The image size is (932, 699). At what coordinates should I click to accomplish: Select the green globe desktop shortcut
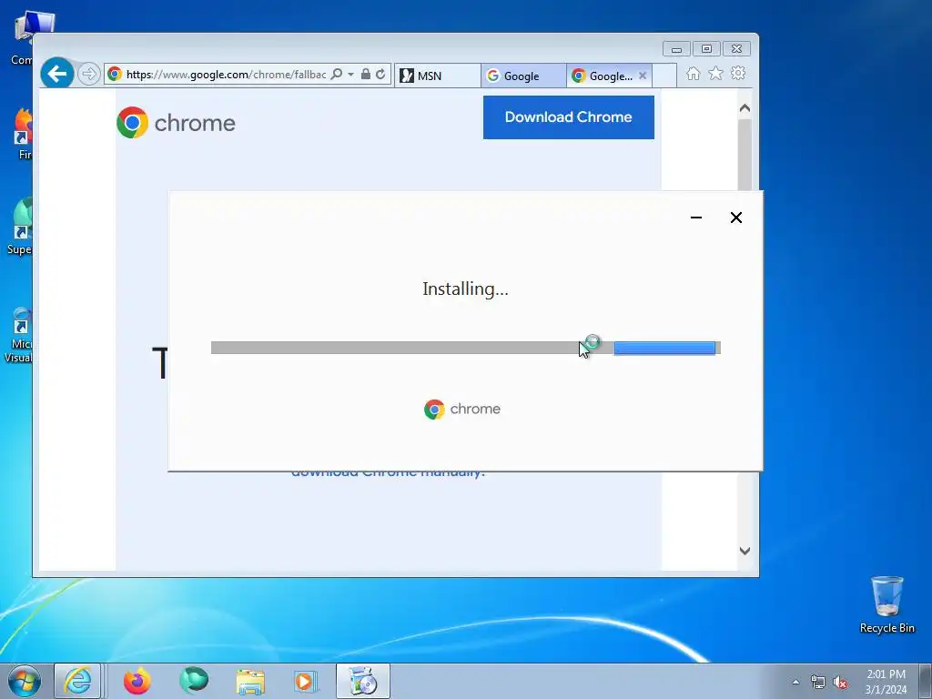click(22, 227)
